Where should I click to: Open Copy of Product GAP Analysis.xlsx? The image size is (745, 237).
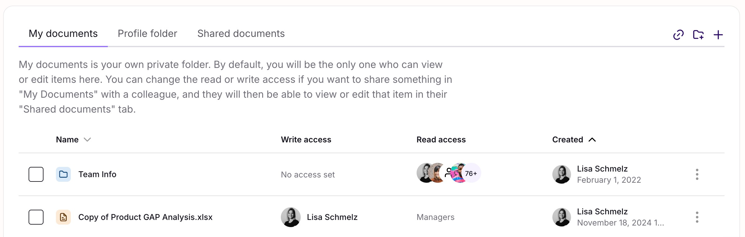pyautogui.click(x=145, y=217)
